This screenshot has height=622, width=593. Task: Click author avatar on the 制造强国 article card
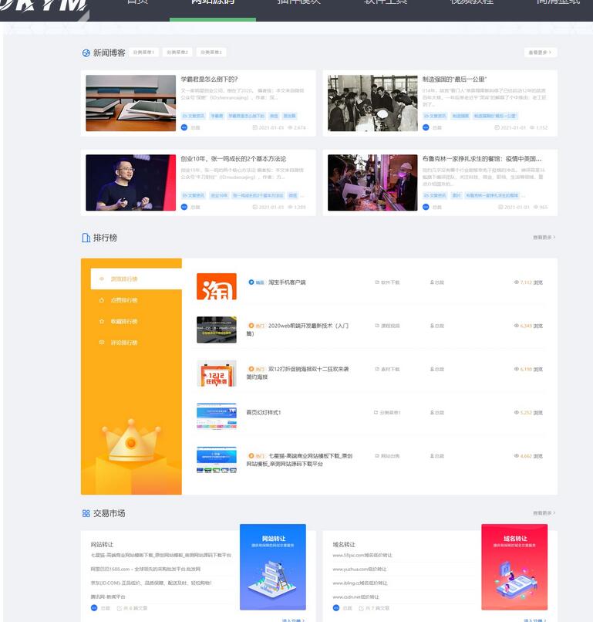click(x=426, y=127)
